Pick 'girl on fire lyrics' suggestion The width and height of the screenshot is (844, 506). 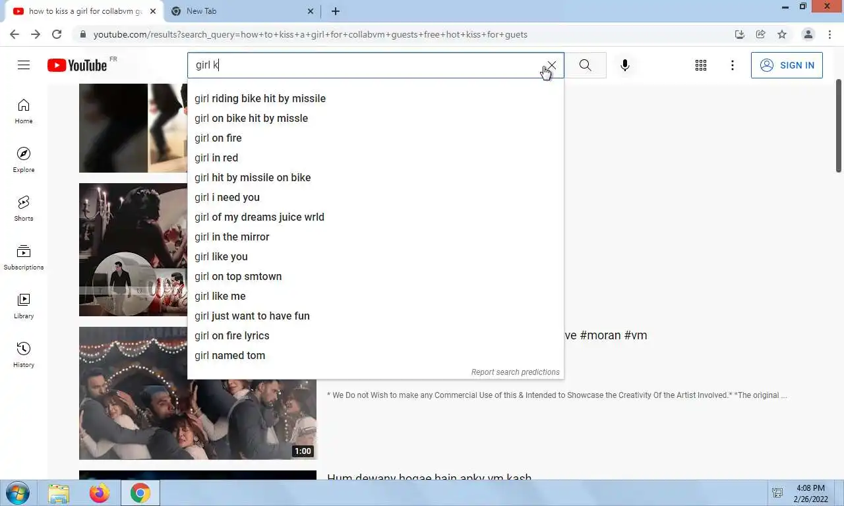(376, 335)
